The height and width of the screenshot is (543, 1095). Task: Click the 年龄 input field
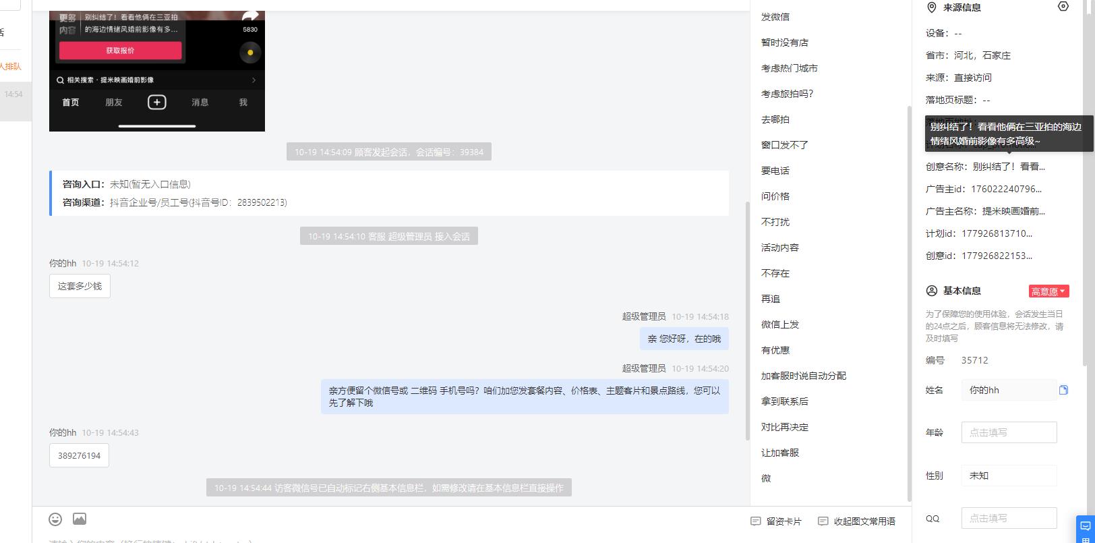click(1009, 432)
